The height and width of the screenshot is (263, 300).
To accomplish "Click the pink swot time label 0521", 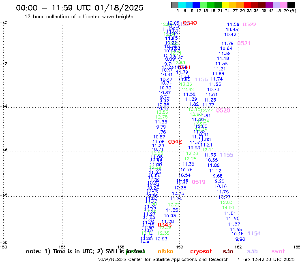I will click(x=244, y=43).
